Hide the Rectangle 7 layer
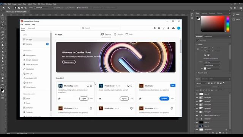 197,101
